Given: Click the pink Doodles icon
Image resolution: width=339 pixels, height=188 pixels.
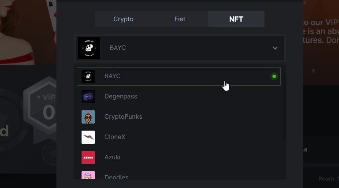Looking at the screenshot, I should click(x=88, y=176).
